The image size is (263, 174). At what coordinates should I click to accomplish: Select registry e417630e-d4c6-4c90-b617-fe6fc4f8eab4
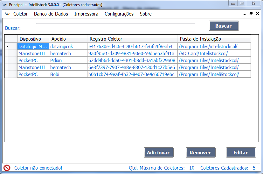132,46
